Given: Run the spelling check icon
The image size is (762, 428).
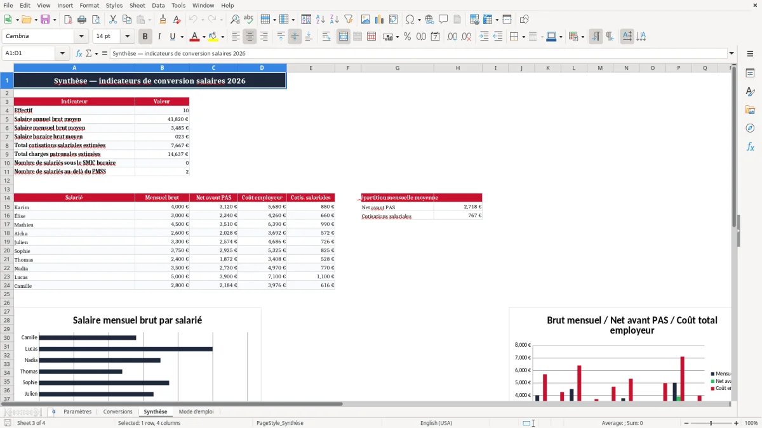Looking at the screenshot, I should (x=248, y=20).
